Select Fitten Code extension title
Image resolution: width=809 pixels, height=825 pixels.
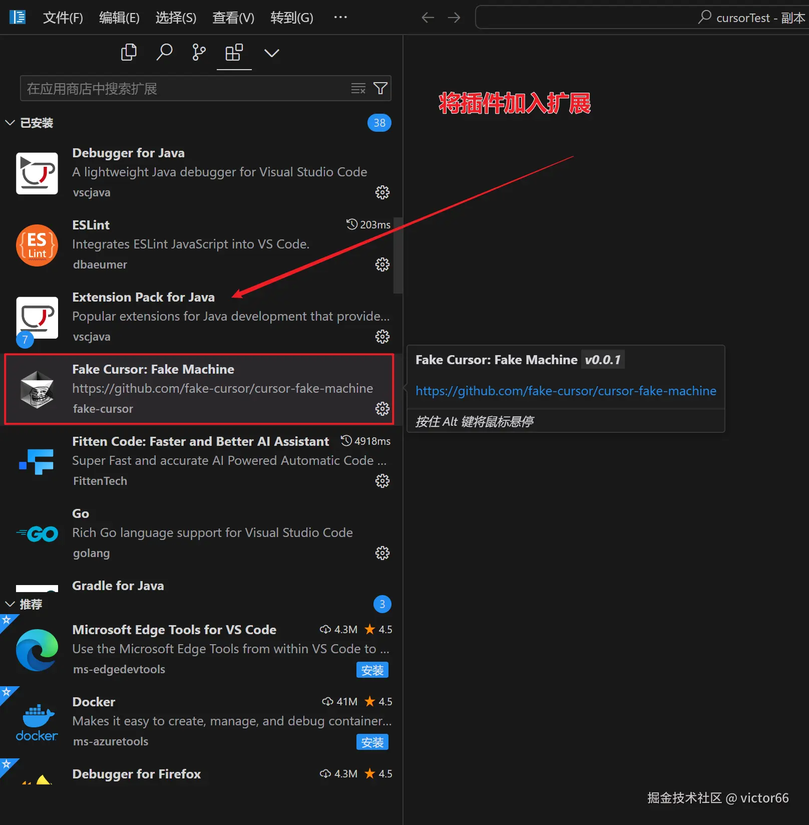(x=201, y=441)
